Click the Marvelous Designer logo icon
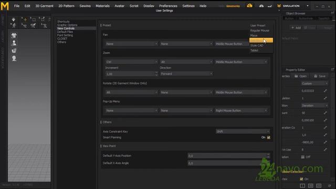Image resolution: width=336 pixels, height=189 pixels. [x=5, y=6]
